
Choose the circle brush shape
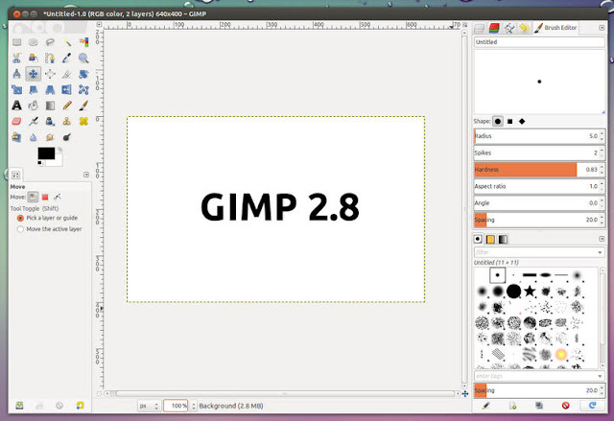(x=498, y=121)
